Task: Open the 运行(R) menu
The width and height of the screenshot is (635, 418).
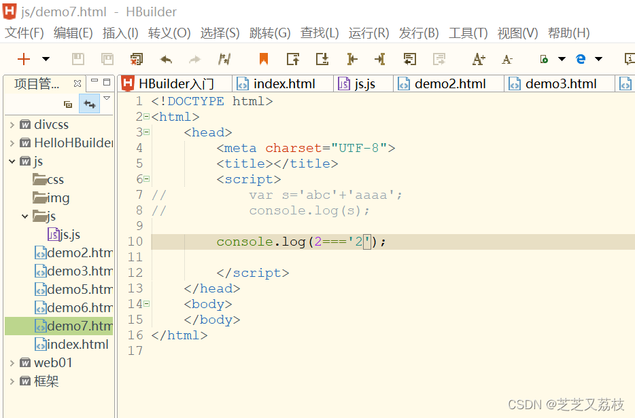Action: 369,33
